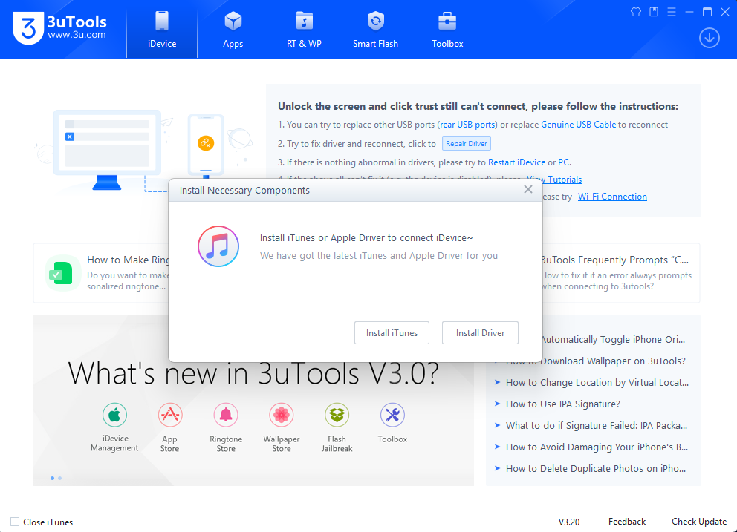Click the Flash Jailbreak box icon
This screenshot has width=737, height=532.
click(337, 415)
